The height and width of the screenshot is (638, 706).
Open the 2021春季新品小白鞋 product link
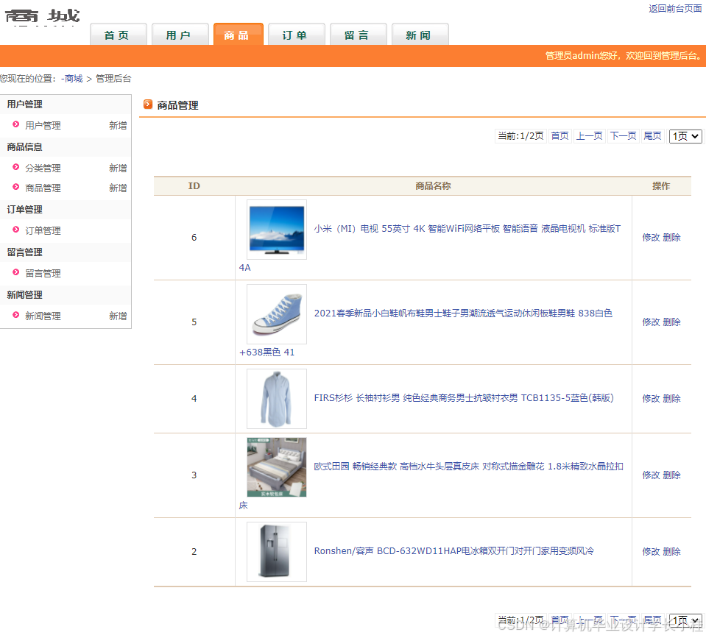pyautogui.click(x=463, y=313)
